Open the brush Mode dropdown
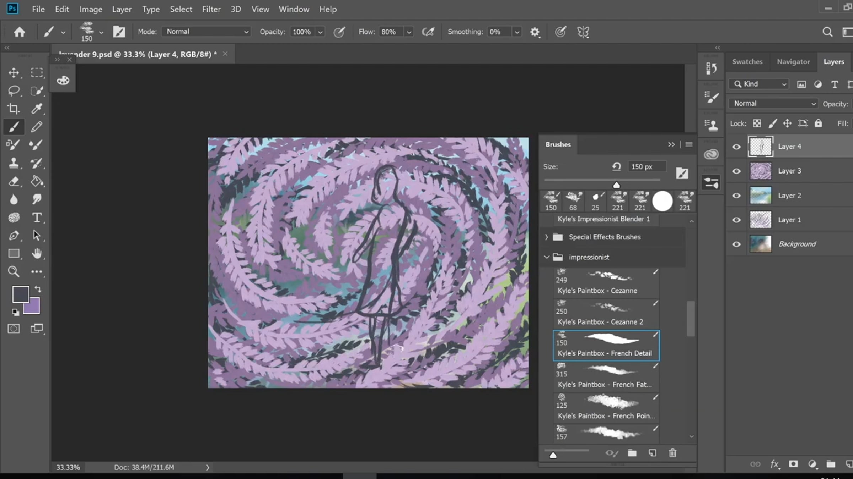Screen dimensions: 853x479 pyautogui.click(x=206, y=32)
